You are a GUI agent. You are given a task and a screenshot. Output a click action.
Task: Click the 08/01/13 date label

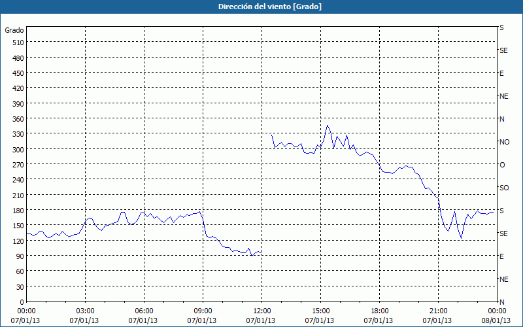pyautogui.click(x=496, y=321)
